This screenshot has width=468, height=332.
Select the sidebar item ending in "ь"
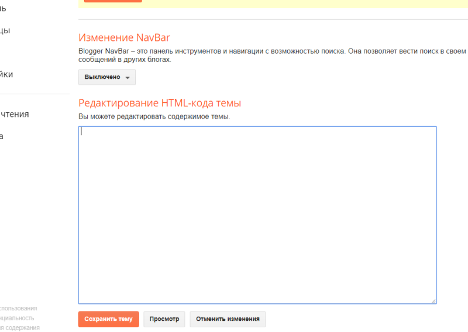(4, 8)
